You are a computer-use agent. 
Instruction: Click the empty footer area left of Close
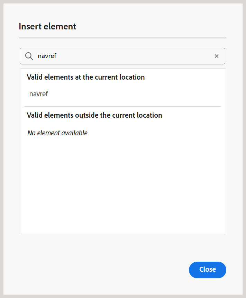coord(102,270)
